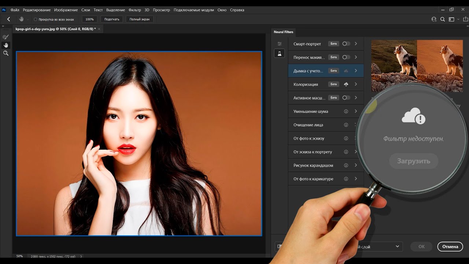Click the Колоризация cloud download icon
This screenshot has height=264, width=469.
(x=346, y=84)
